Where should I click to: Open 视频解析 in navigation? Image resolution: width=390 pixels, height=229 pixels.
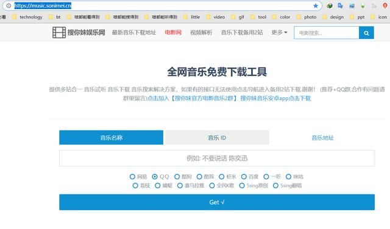(201, 32)
